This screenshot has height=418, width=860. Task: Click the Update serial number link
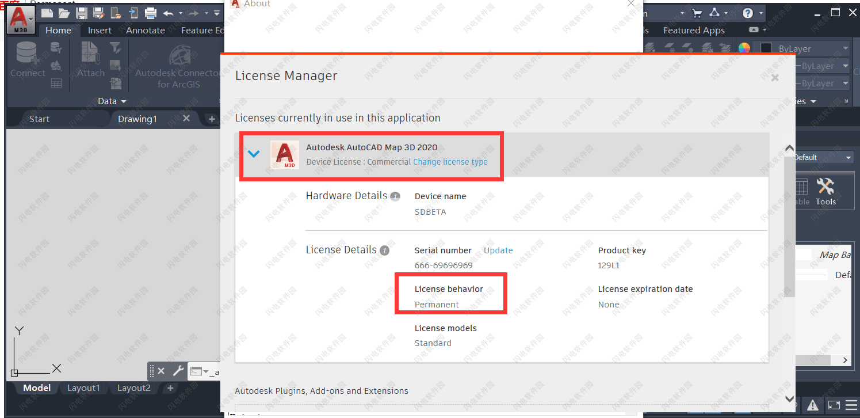pos(498,250)
